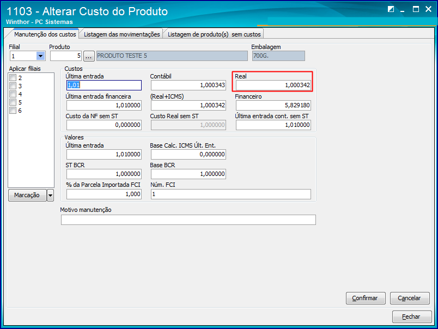Viewport: 438px width, 329px height.
Task: Click the Fechar button
Action: (x=412, y=316)
